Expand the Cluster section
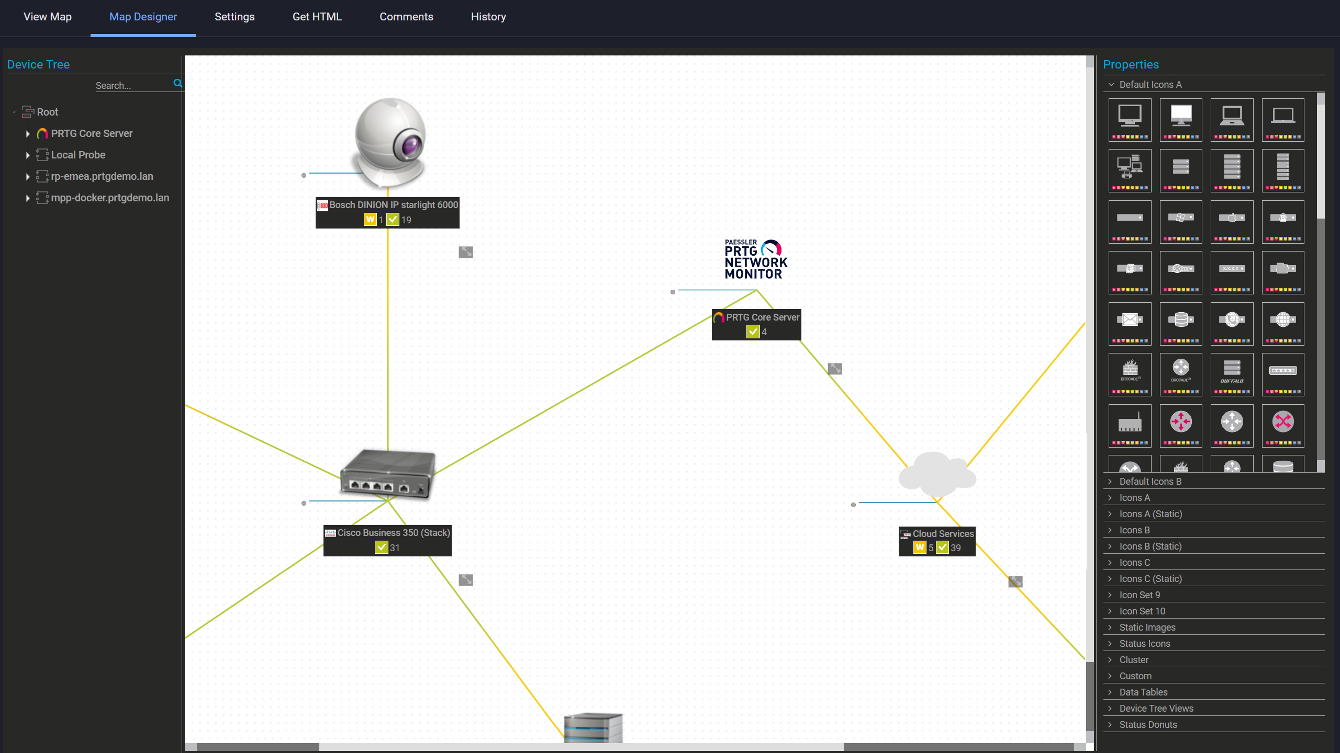 coord(1214,660)
